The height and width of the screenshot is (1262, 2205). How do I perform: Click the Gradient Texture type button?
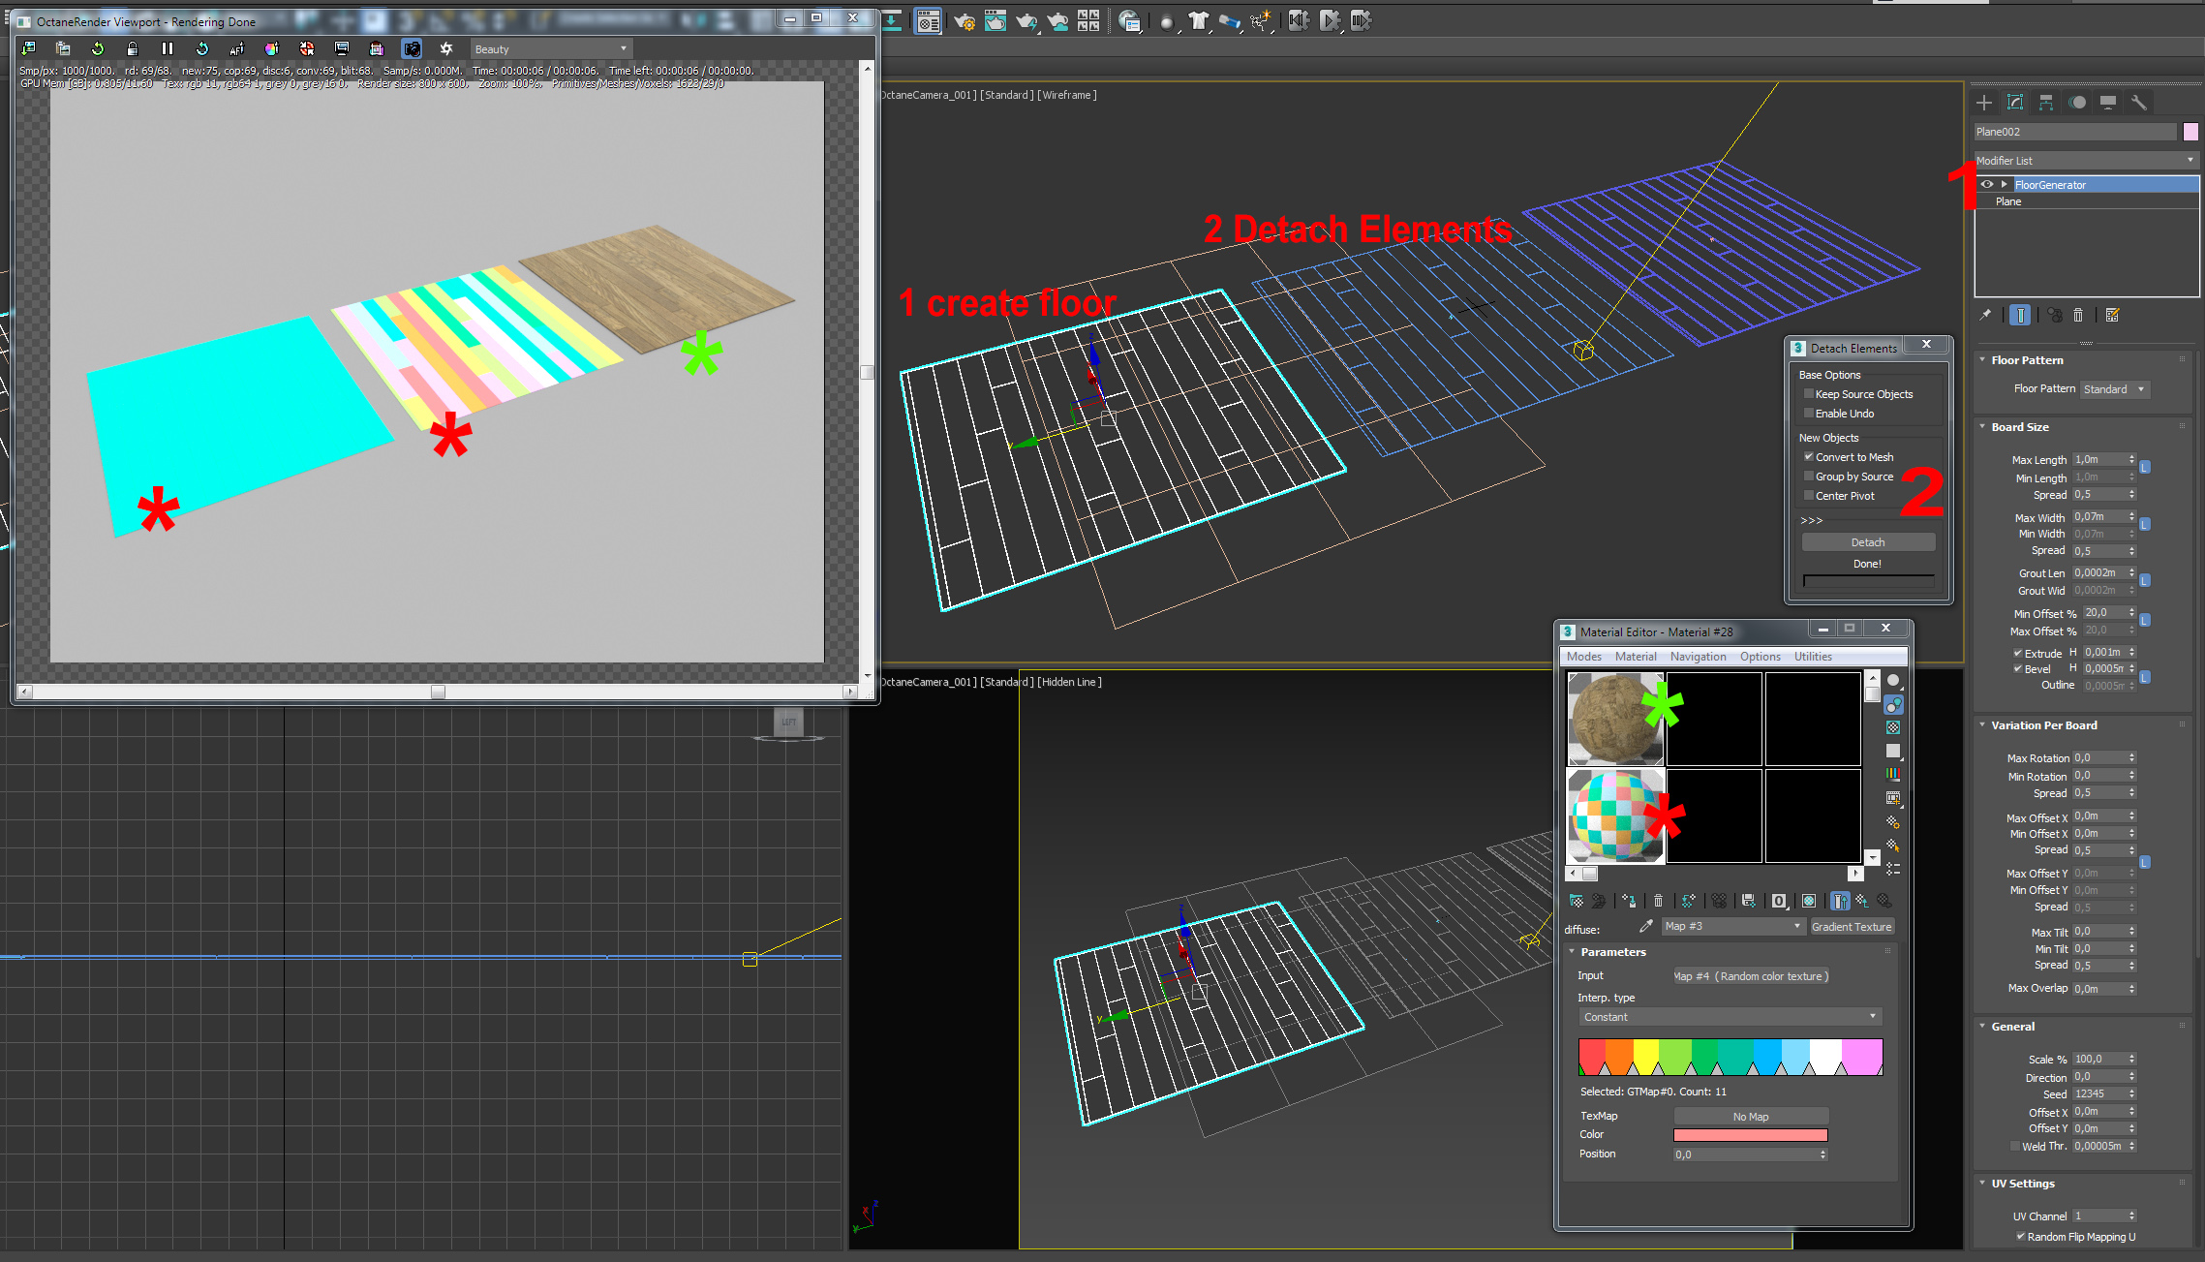click(x=1851, y=927)
